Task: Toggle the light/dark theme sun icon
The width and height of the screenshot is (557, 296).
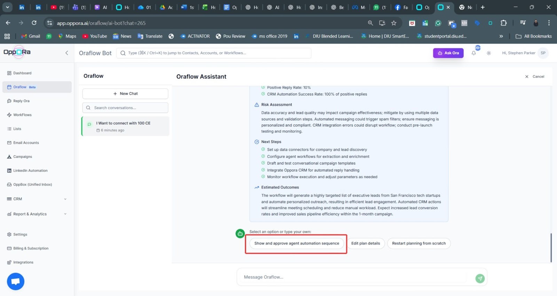Action: pos(489,53)
